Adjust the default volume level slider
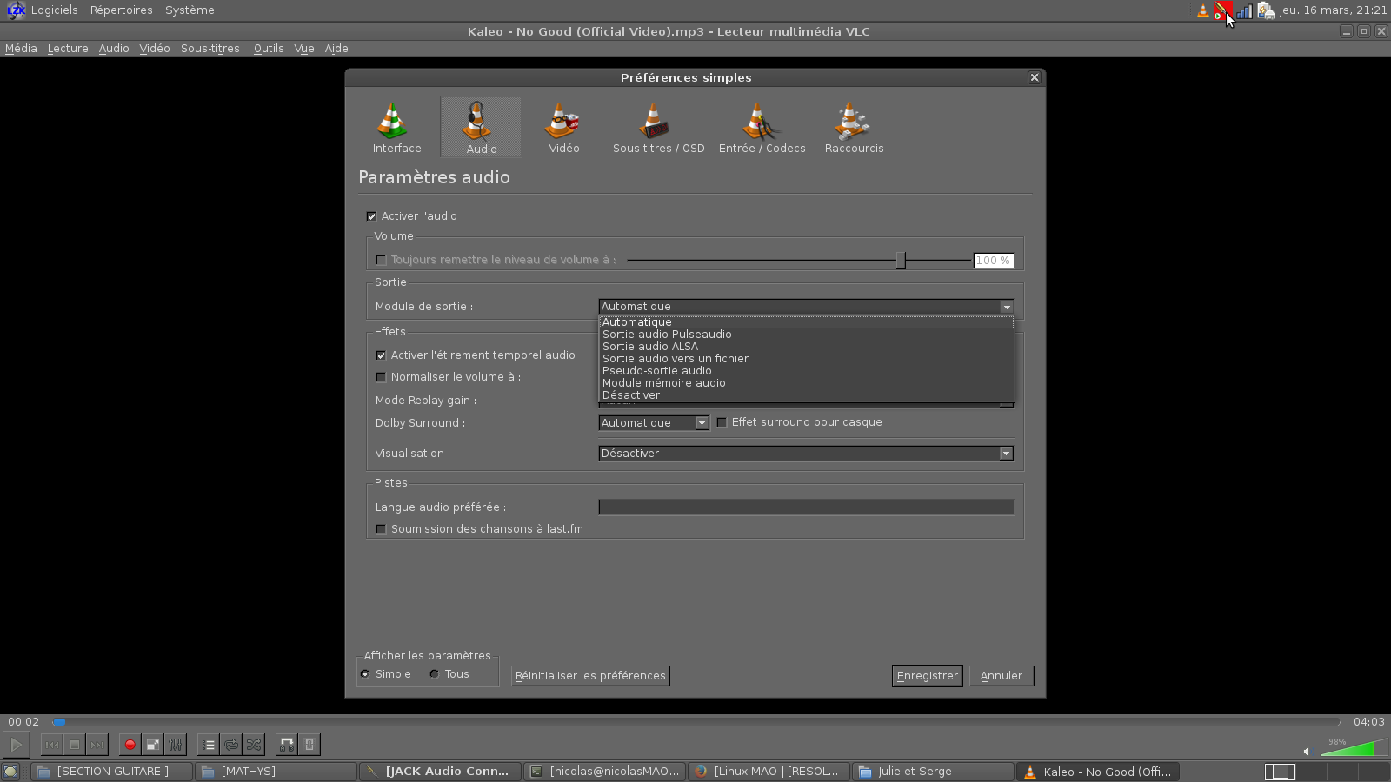 point(799,261)
